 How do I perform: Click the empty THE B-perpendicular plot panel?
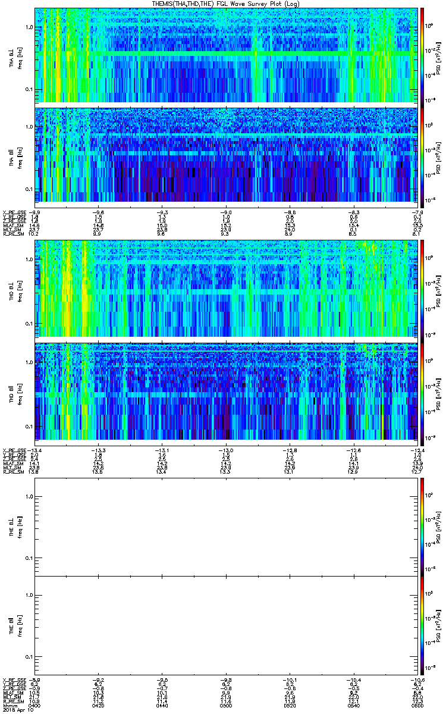tap(227, 526)
